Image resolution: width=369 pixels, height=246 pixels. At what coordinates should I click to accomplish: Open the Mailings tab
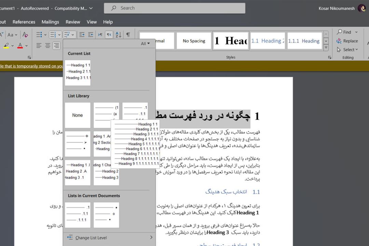50,22
